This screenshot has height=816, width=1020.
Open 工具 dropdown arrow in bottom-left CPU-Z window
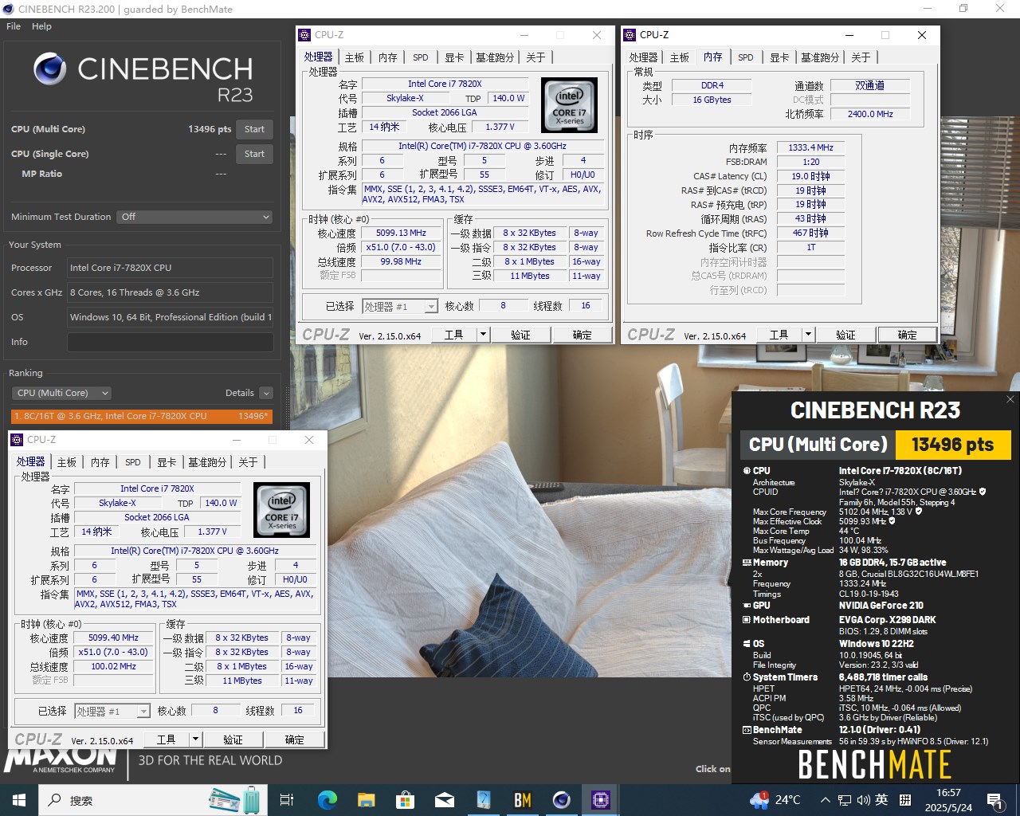coord(195,739)
